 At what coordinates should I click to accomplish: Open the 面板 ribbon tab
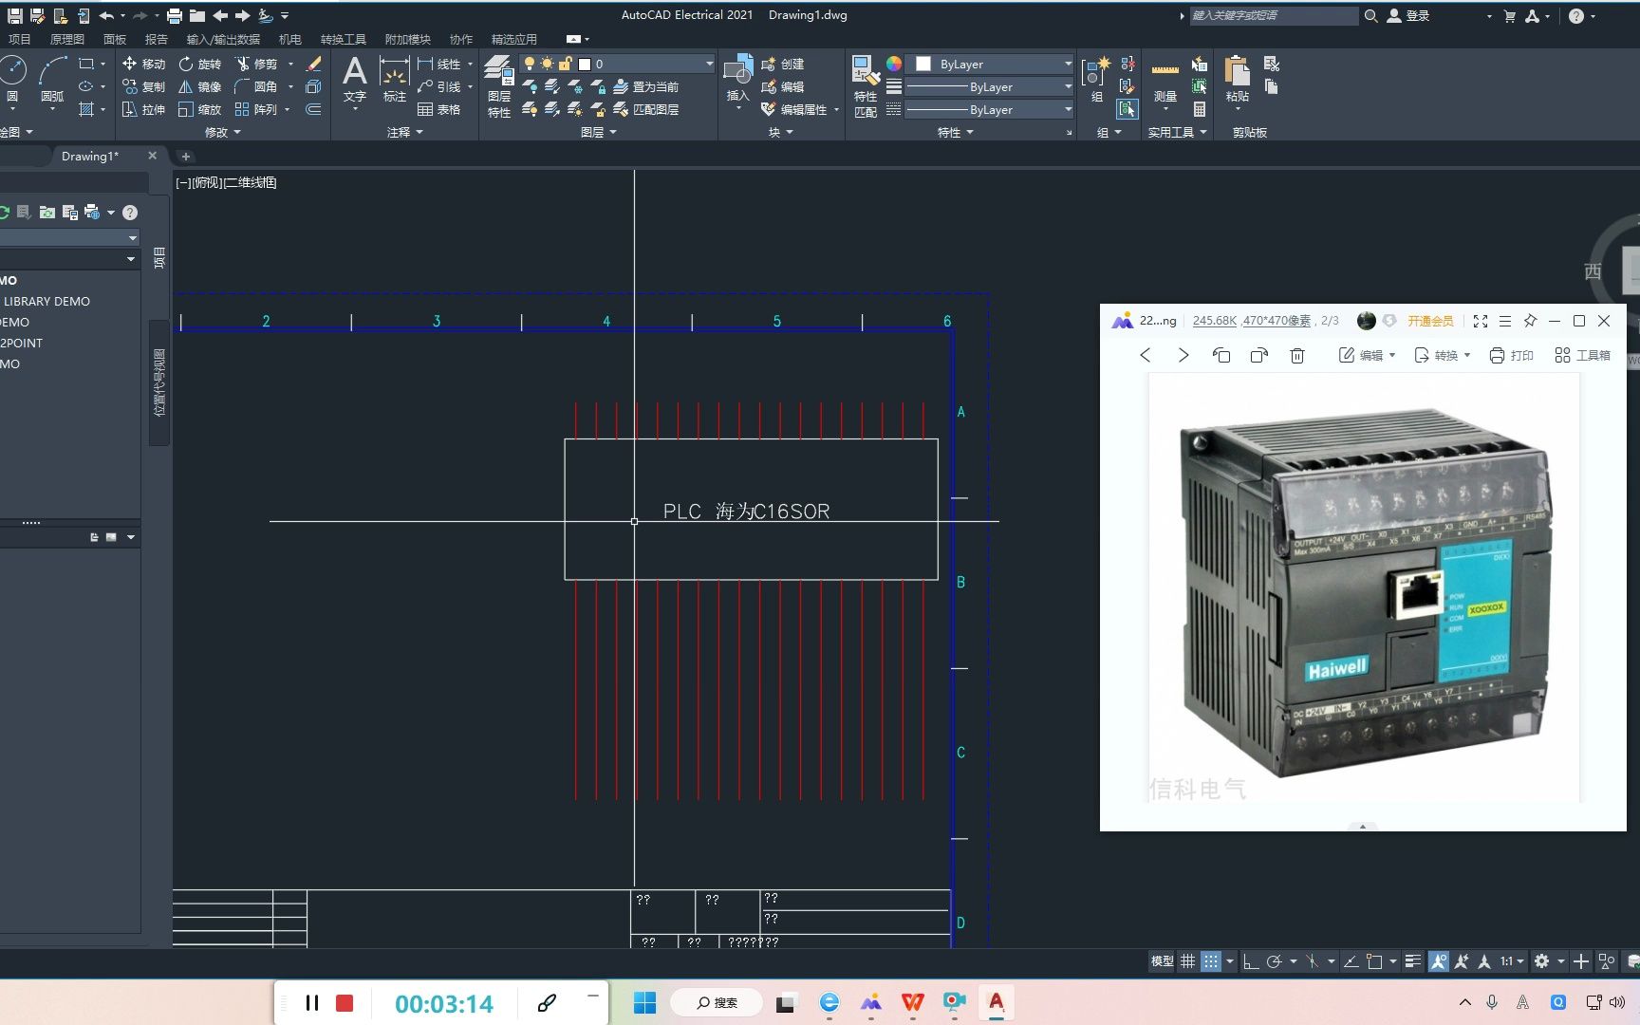[115, 39]
